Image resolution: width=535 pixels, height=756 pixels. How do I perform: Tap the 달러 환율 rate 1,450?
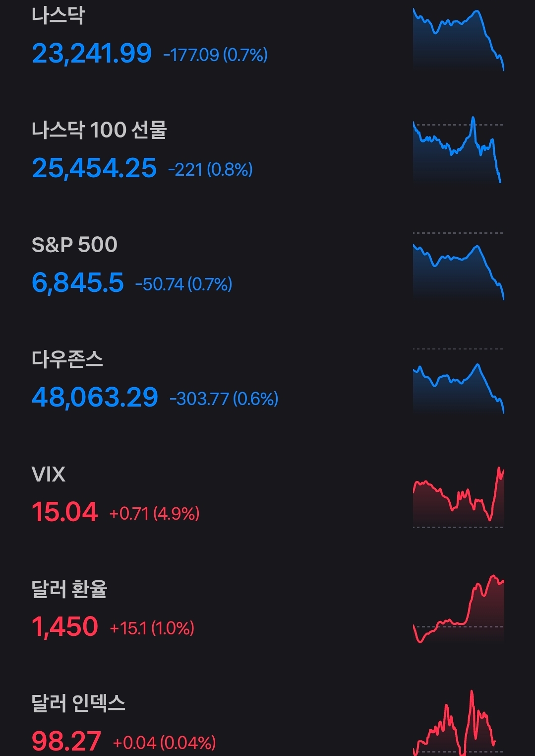pos(65,627)
